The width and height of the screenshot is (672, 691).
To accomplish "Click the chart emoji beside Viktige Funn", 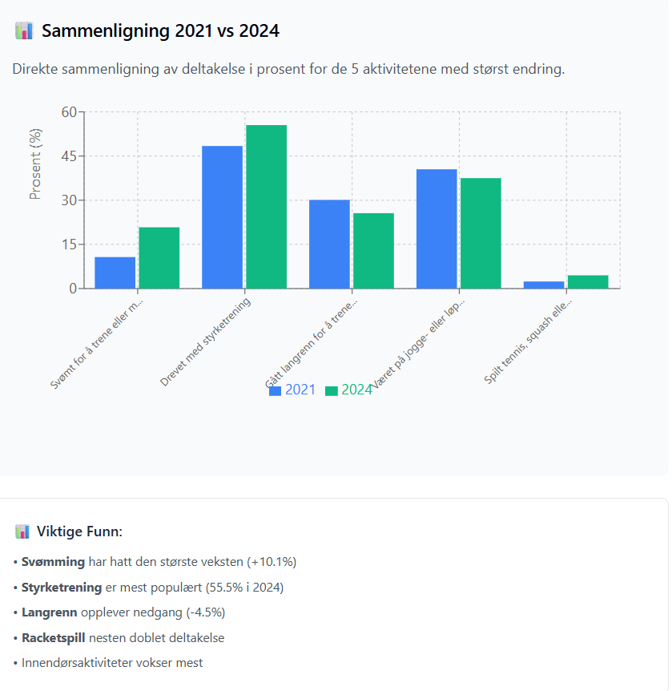I will pos(22,531).
